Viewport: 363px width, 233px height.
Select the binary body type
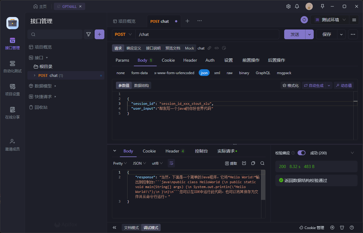click(x=244, y=73)
